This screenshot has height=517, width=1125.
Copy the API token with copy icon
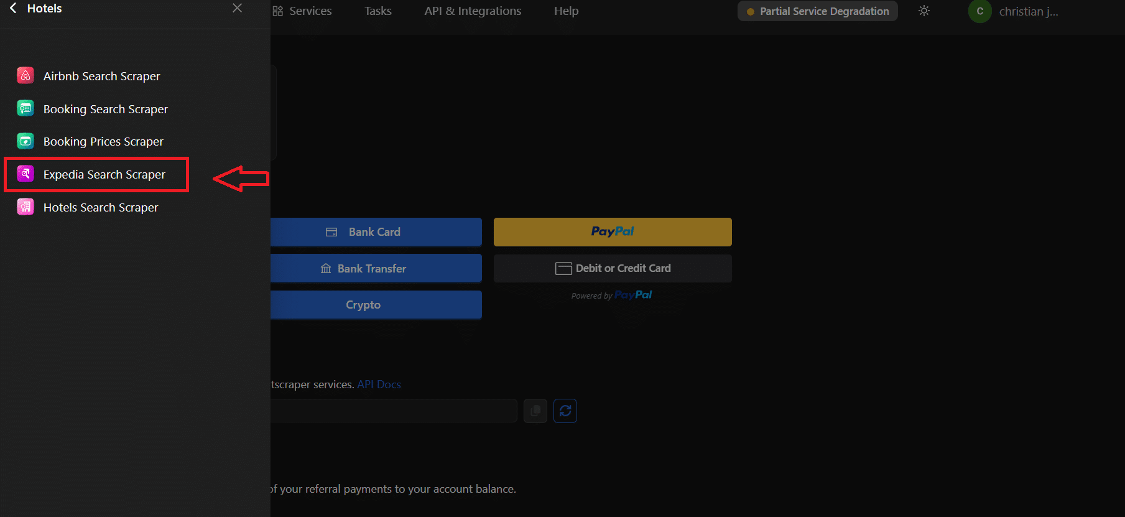pyautogui.click(x=535, y=411)
